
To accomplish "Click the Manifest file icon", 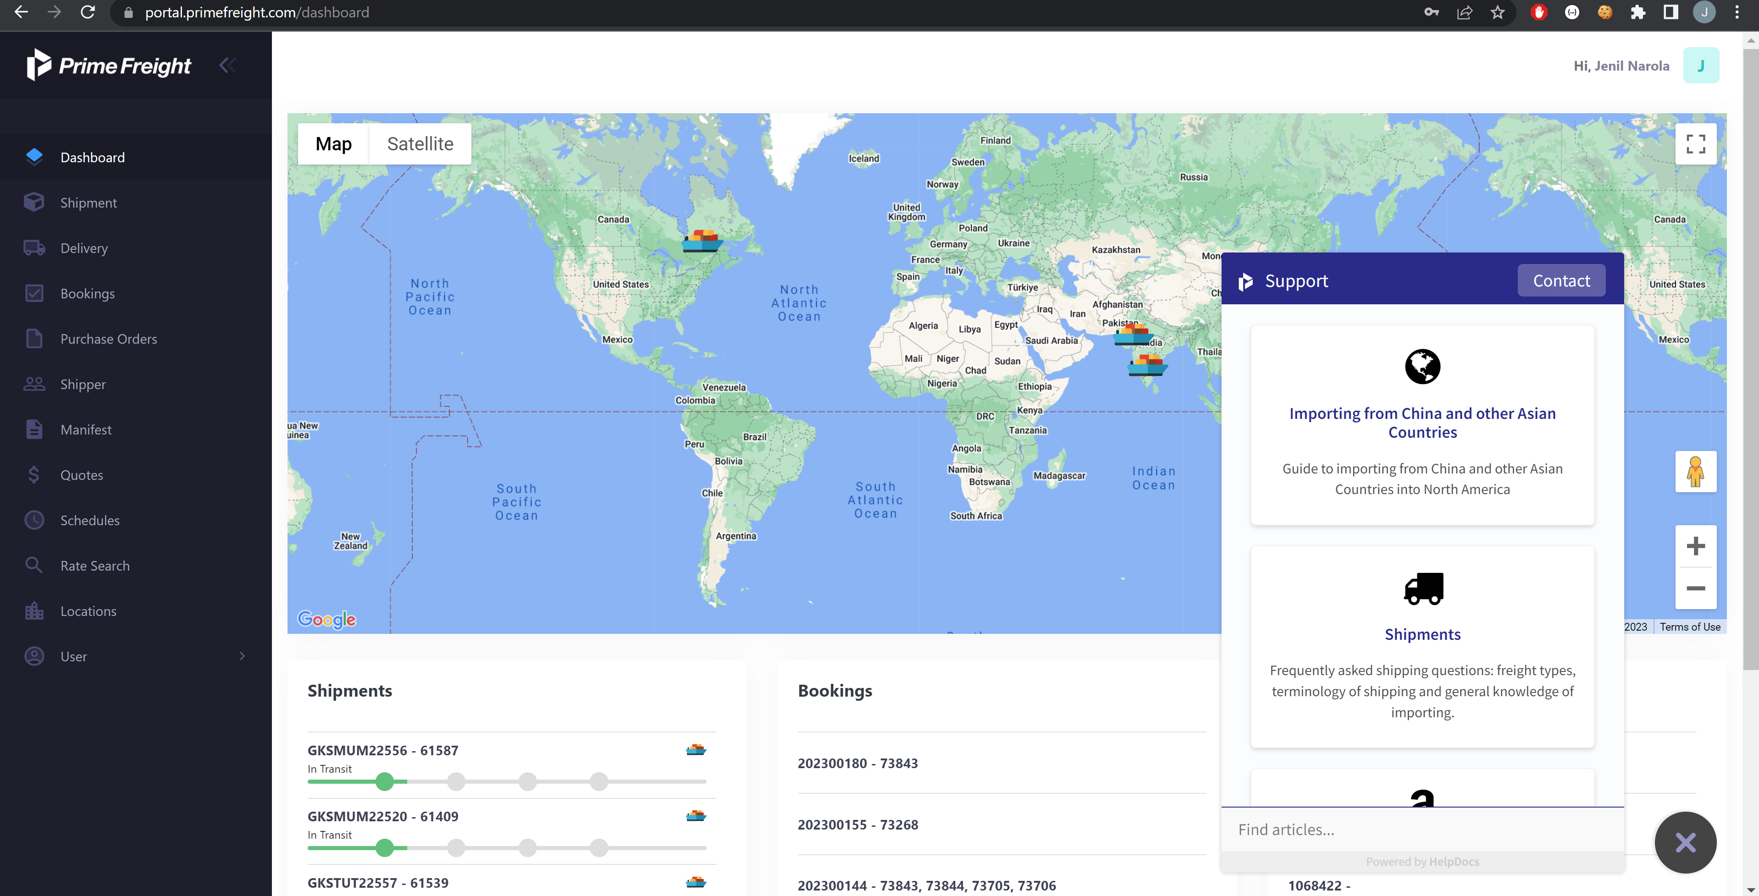I will coord(34,429).
